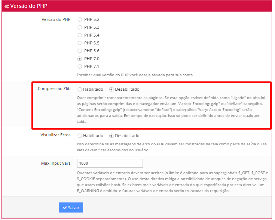Screen dimensions: 275x220
Task: Set Visualizar Erros to Desabilitado
Action: click(111, 136)
